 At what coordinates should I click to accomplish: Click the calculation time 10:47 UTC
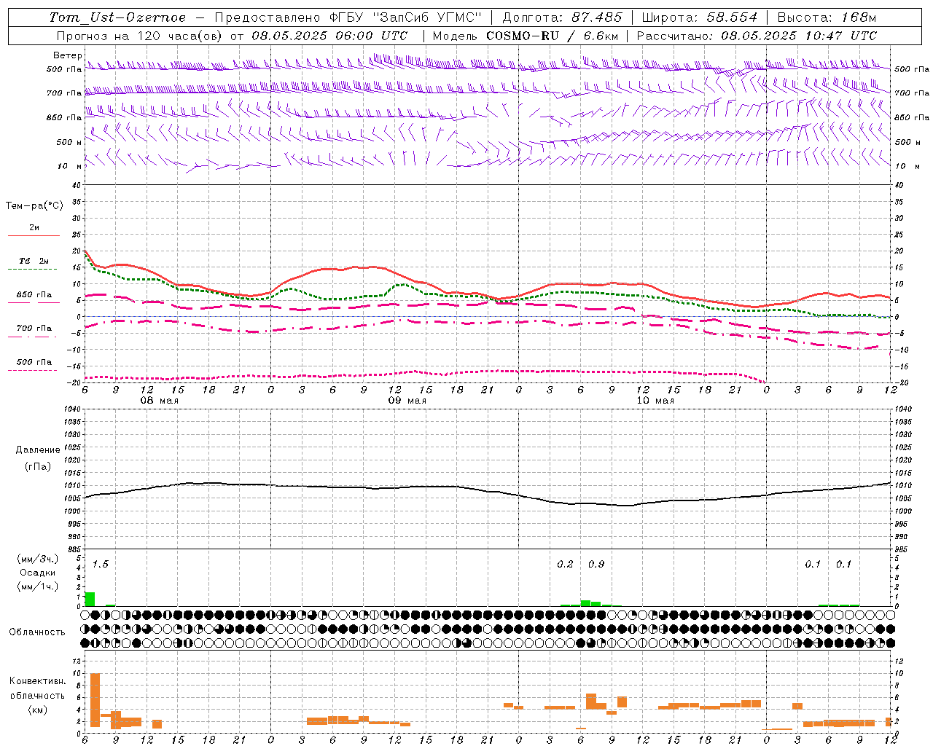click(x=841, y=36)
